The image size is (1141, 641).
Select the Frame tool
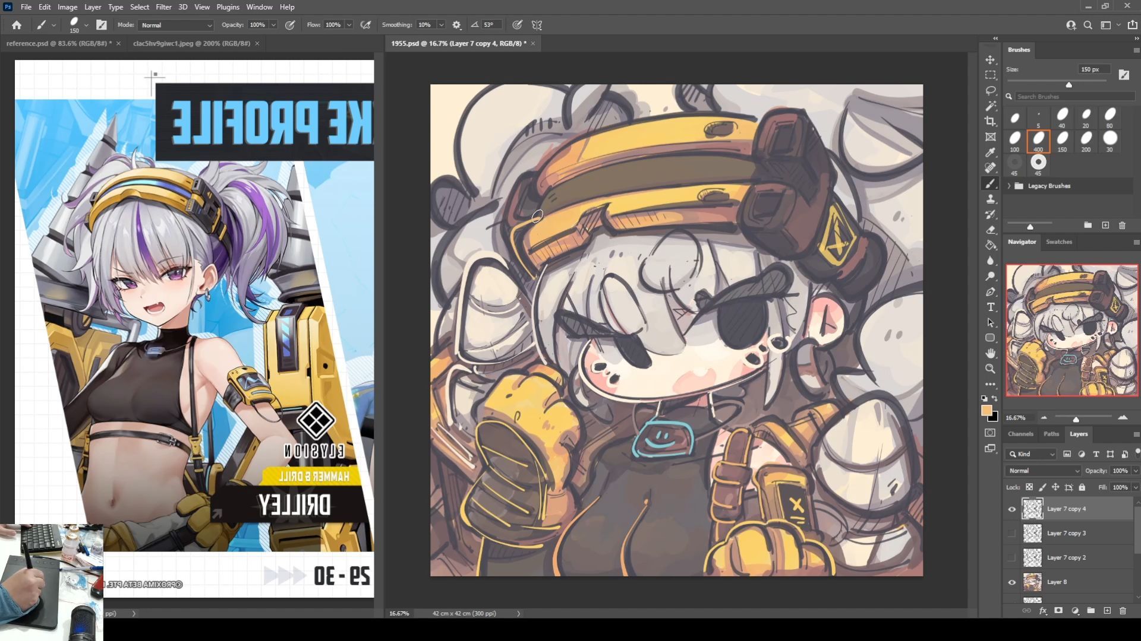point(990,137)
